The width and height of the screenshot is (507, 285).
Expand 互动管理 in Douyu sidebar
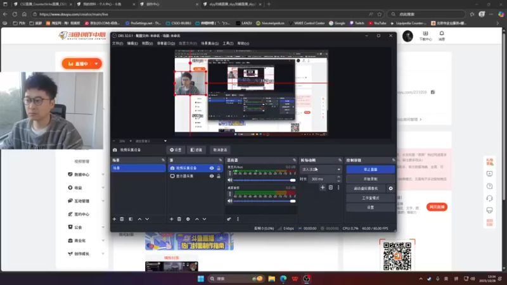pyautogui.click(x=103, y=201)
